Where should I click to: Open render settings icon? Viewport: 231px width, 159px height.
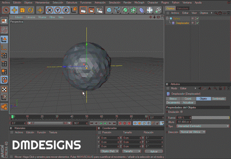pos(100,10)
